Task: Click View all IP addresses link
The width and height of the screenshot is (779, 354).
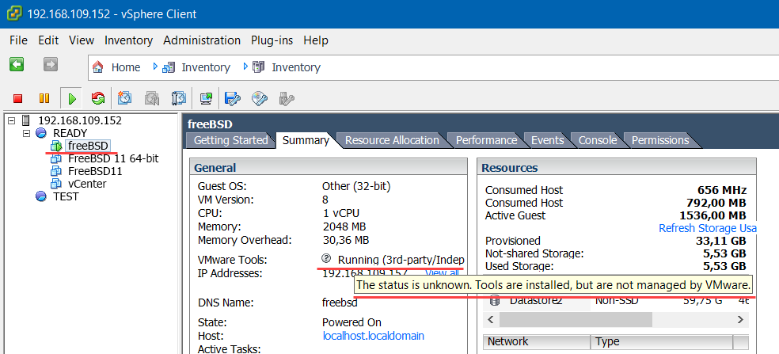Action: [x=443, y=273]
